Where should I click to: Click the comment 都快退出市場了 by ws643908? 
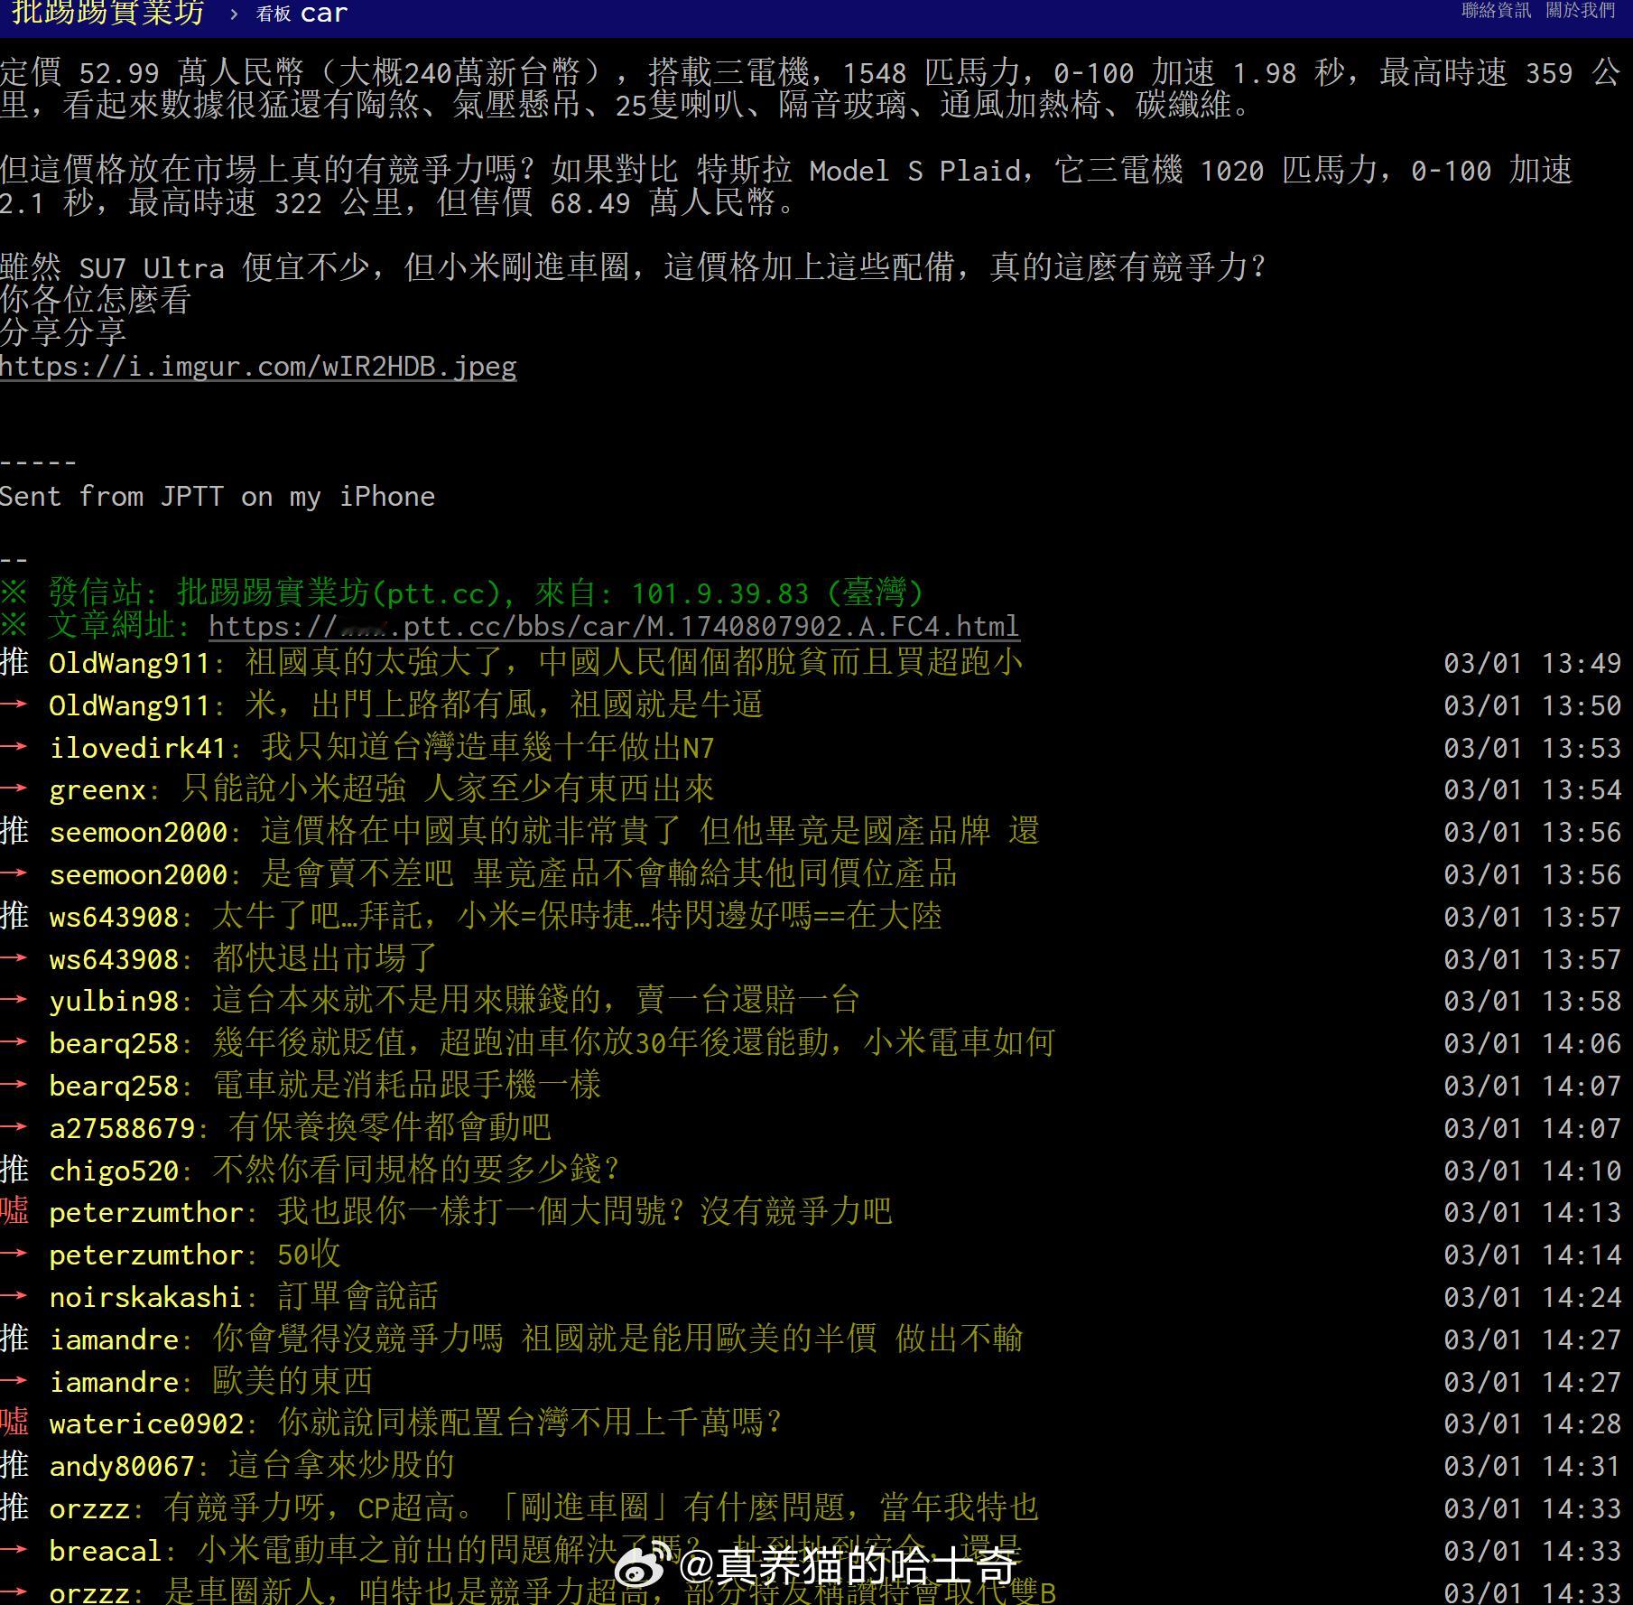coord(325,960)
